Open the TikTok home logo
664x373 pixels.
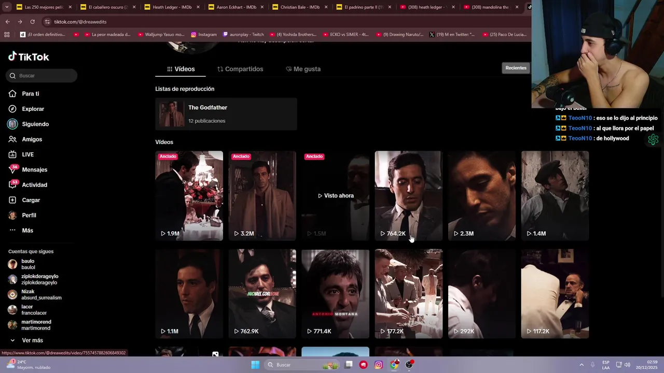coord(29,56)
